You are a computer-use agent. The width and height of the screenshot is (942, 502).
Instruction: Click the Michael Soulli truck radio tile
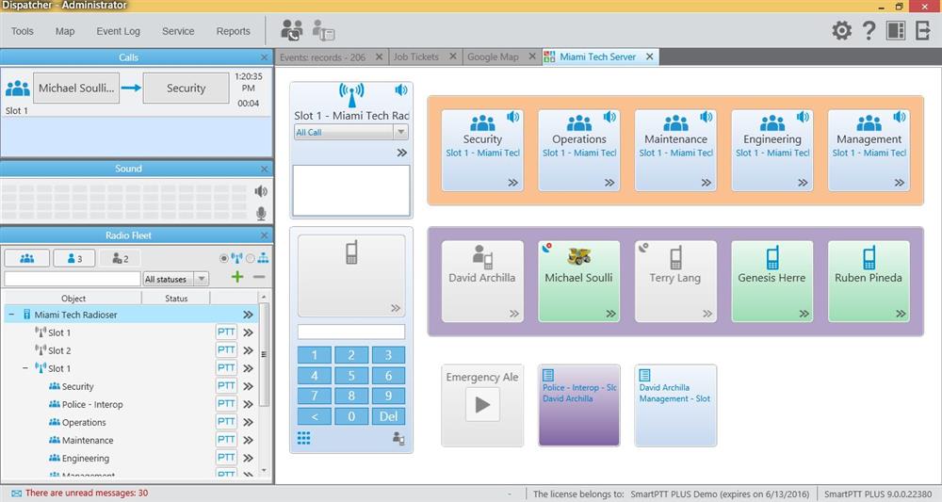578,281
